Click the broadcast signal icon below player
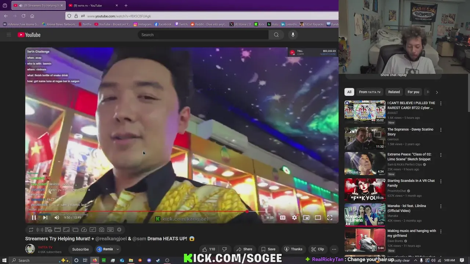Screen dimensions: 470x264 [x=40, y=230]
